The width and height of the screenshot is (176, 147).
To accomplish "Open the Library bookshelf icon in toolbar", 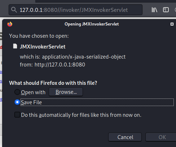I will click(x=154, y=10).
